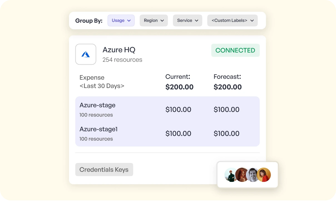This screenshot has width=336, height=203.
Task: Open the Custom Labels dropdown
Action: [x=232, y=20]
